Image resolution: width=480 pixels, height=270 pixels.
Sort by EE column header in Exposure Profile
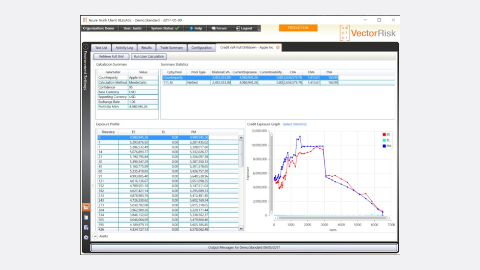[133, 132]
